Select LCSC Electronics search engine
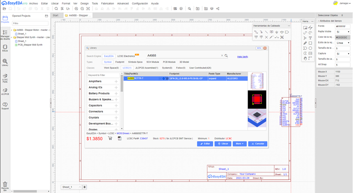353x193 pixels. pos(126,56)
